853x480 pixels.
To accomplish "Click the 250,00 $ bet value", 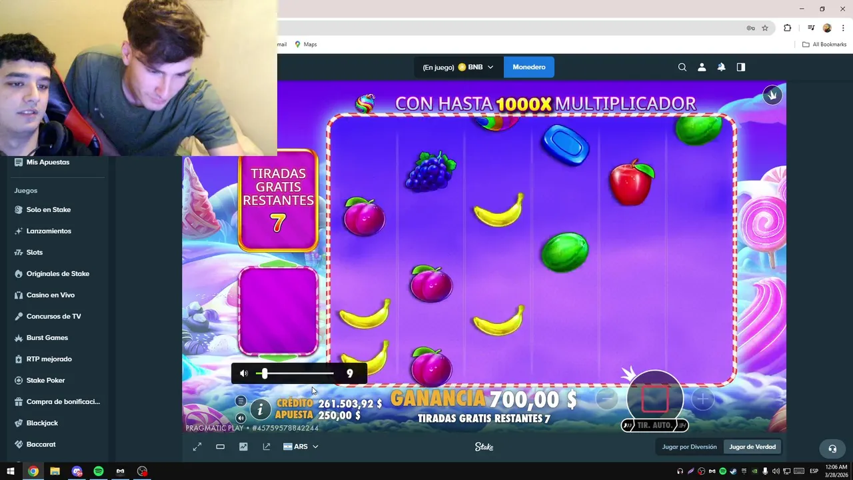I will coord(339,415).
